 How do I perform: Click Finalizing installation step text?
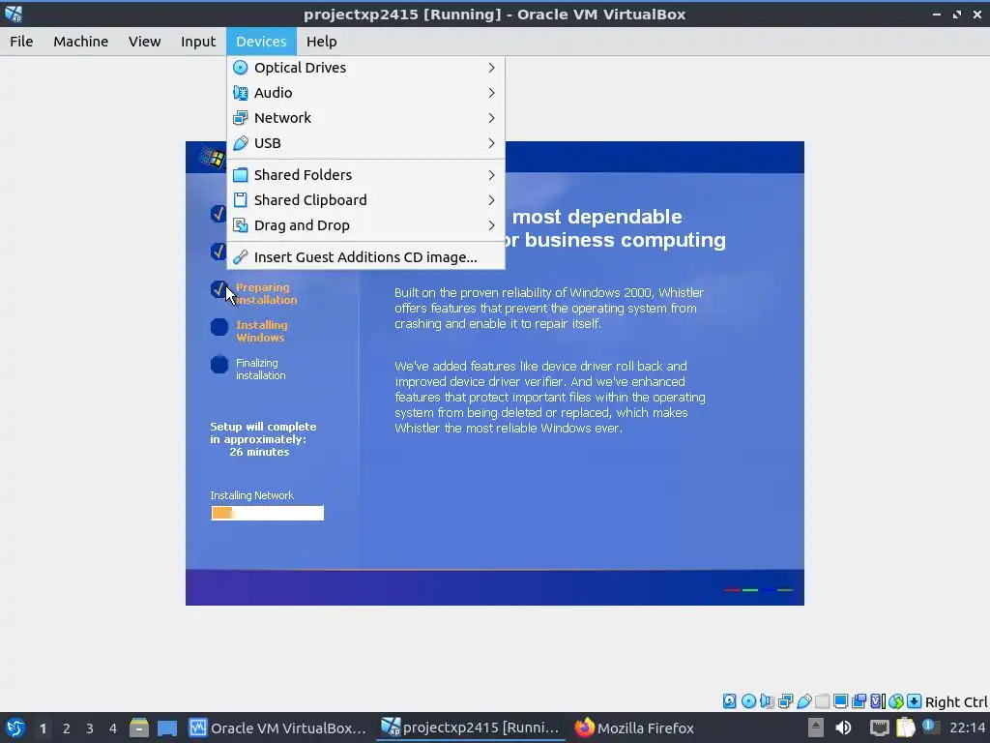pos(261,369)
